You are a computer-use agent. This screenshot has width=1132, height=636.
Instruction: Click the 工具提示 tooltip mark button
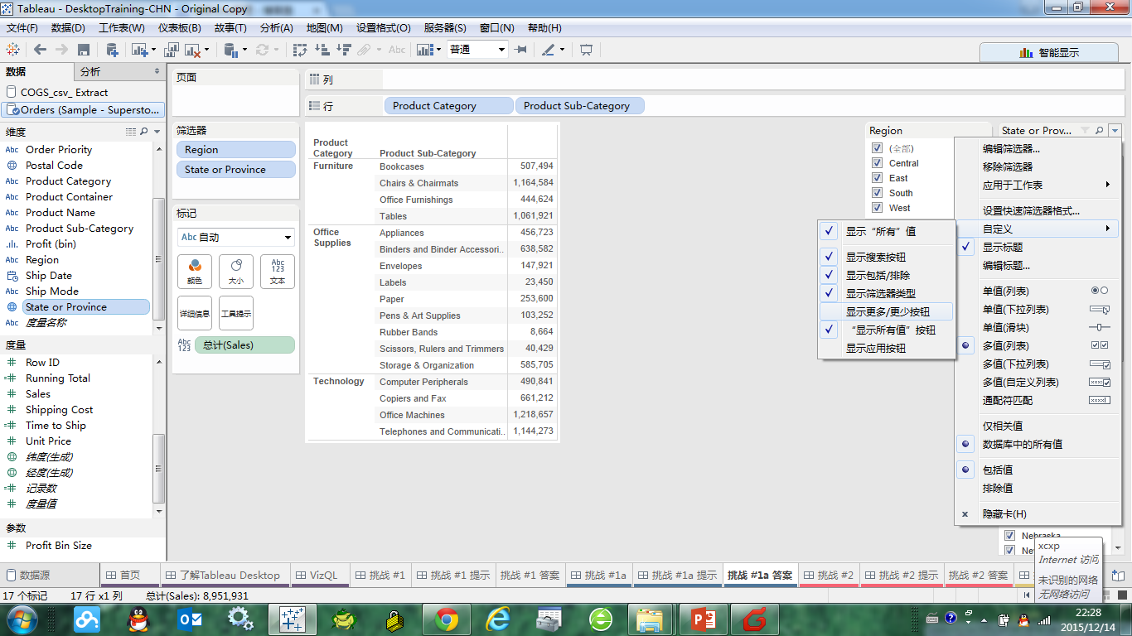pyautogui.click(x=236, y=314)
